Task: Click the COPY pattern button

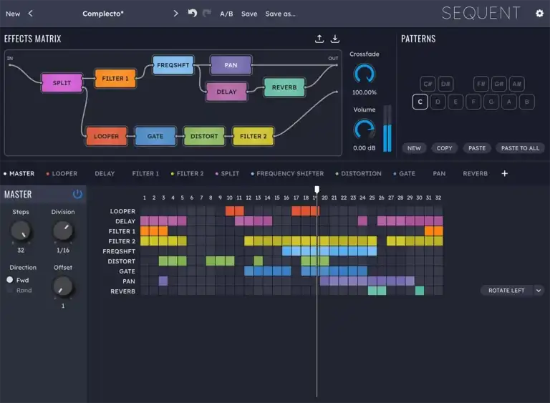Action: click(444, 148)
